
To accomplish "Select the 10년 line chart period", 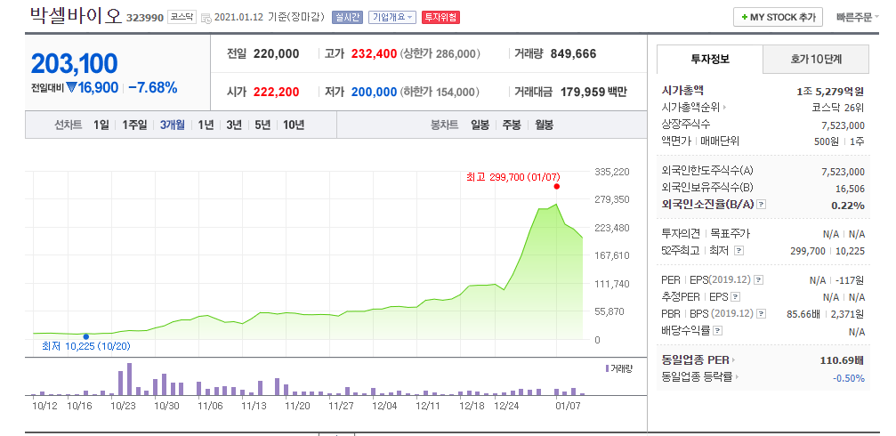I will [x=294, y=125].
